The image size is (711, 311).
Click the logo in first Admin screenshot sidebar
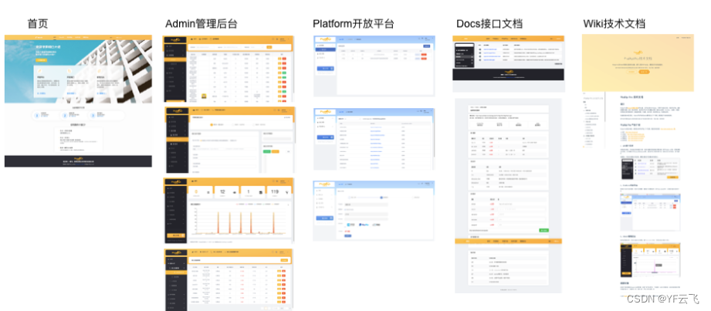coord(175,40)
